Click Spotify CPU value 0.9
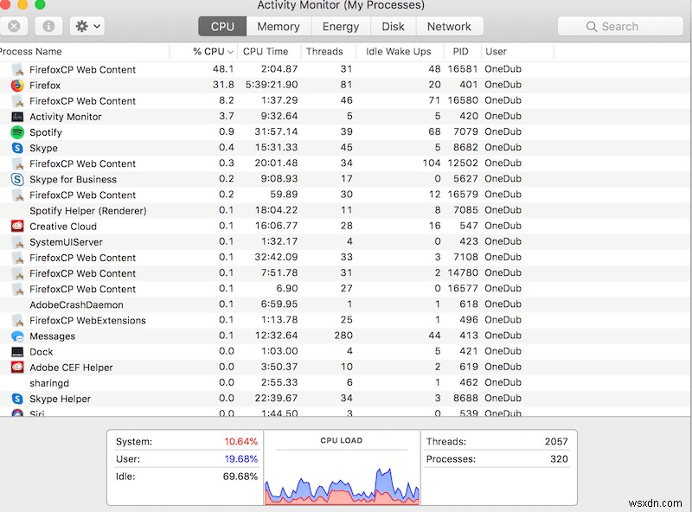Screen dimensions: 692x512 [x=227, y=131]
